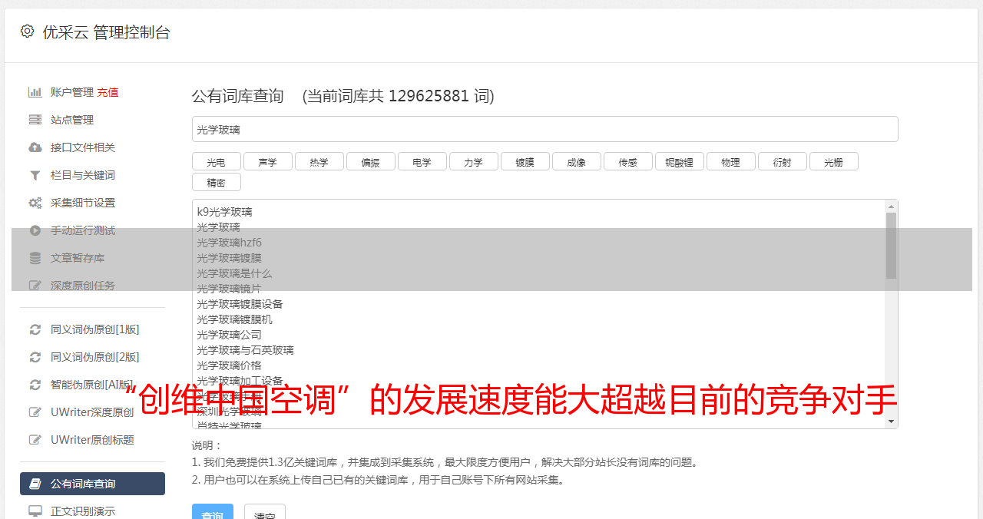The width and height of the screenshot is (983, 519).
Task: Open UWriter深度原创 in the sidebar
Action: pos(92,412)
